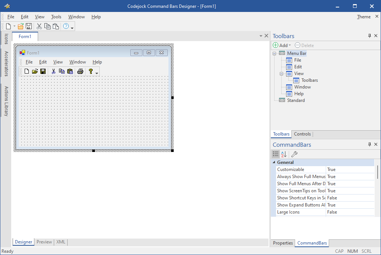Click the Open file folder icon
381x255 pixels.
pyautogui.click(x=21, y=26)
